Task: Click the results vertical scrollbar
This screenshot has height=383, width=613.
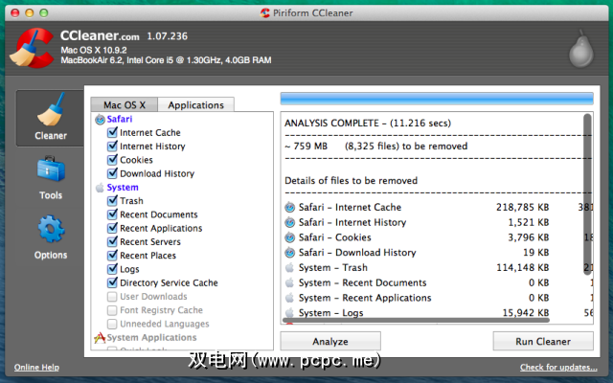Action: point(587,194)
